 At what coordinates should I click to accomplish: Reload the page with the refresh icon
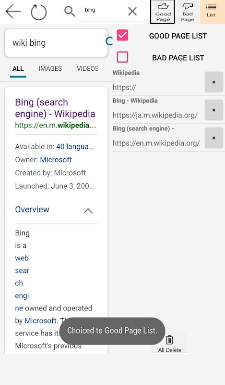click(39, 12)
